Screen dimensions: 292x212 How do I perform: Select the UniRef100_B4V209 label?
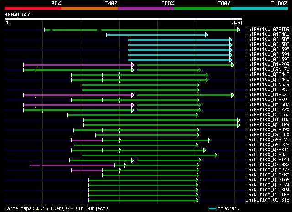coord(267,64)
